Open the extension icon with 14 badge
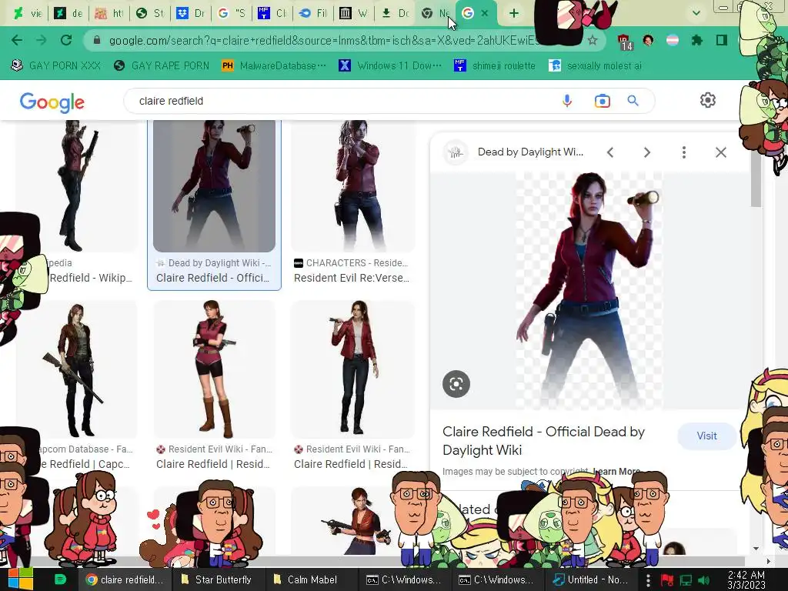Viewport: 788px width, 591px height. click(624, 42)
